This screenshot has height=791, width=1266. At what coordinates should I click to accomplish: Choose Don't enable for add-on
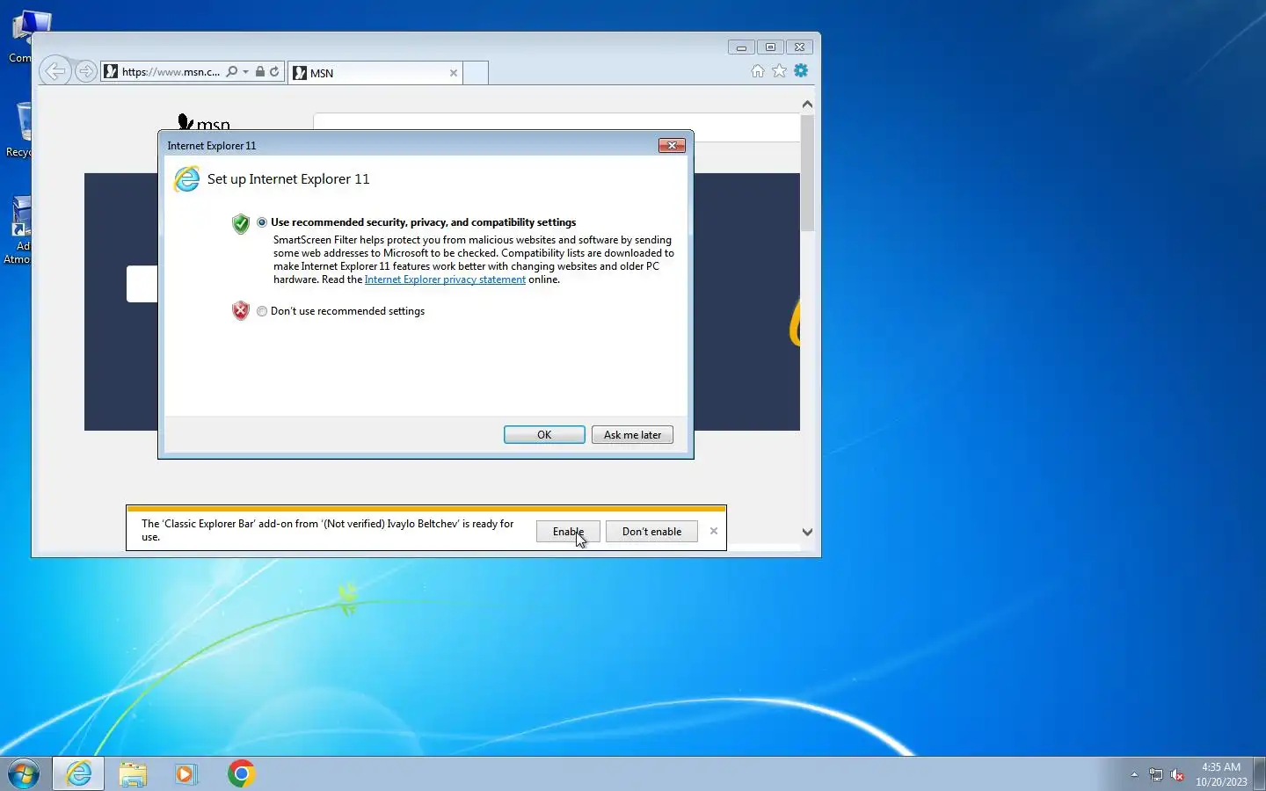(x=651, y=532)
